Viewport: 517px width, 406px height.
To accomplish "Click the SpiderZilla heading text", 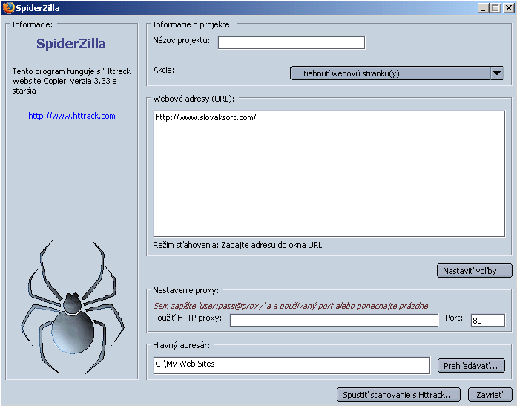I will coord(71,44).
